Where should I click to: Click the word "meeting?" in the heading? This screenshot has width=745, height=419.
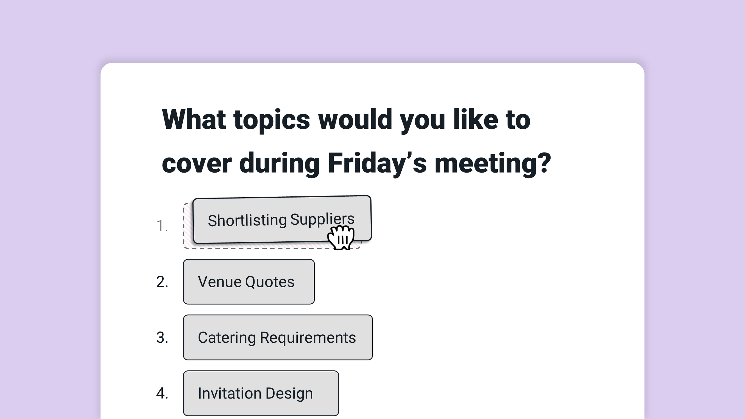tap(493, 163)
